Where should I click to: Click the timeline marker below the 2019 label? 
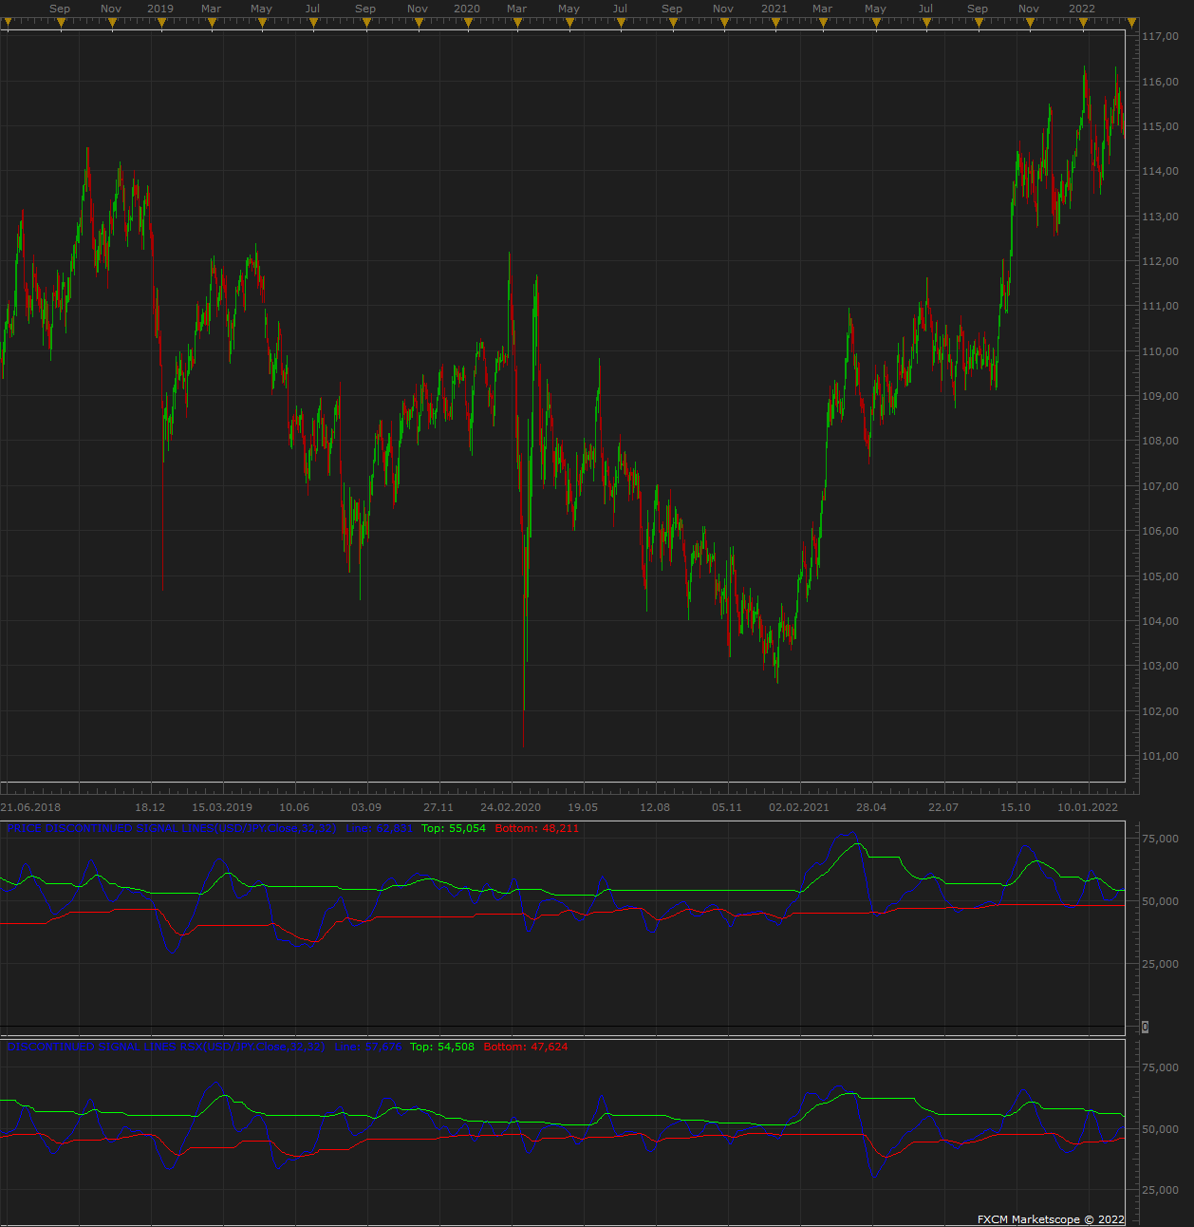coord(160,23)
